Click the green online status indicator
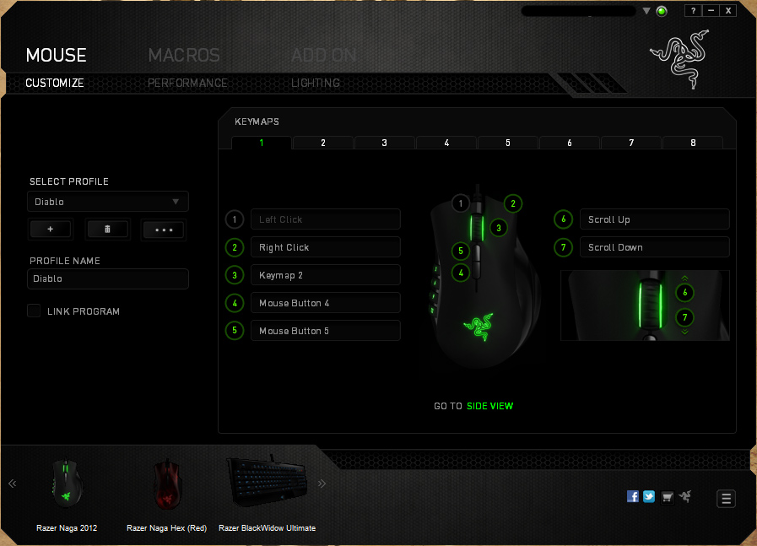757x546 pixels. pos(662,11)
